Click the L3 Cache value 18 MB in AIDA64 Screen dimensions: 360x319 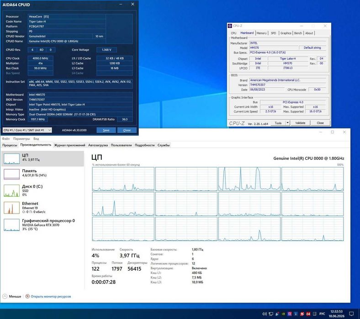click(115, 68)
